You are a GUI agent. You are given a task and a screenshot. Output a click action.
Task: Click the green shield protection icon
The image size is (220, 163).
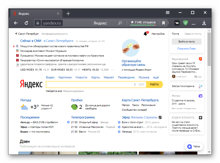click(x=185, y=23)
